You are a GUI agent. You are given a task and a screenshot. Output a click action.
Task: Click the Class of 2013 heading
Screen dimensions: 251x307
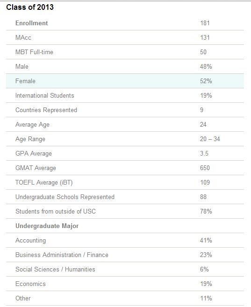[30, 7]
